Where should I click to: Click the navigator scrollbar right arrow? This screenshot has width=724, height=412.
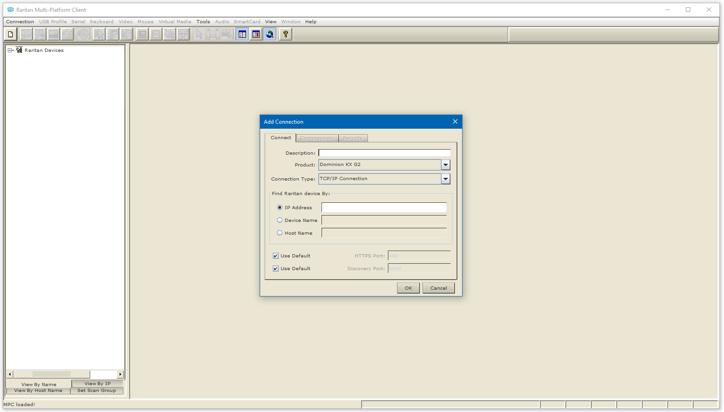click(120, 374)
